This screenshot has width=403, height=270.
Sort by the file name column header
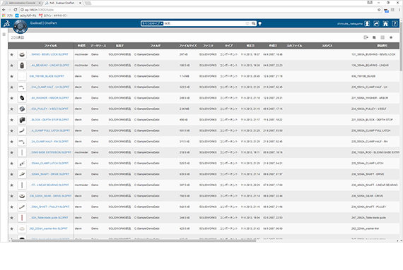(x=51, y=46)
